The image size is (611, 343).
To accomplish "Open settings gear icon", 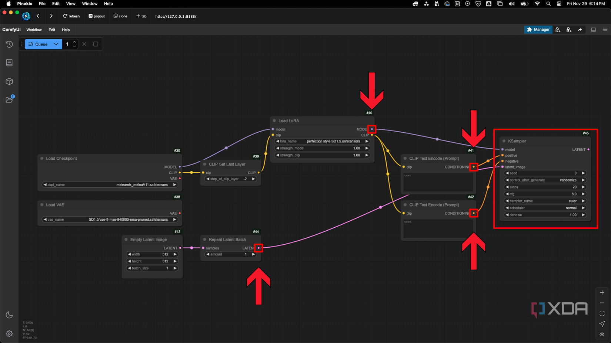I will point(9,334).
